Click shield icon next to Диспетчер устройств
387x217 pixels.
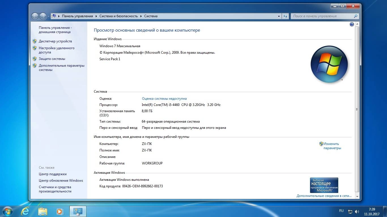35,41
